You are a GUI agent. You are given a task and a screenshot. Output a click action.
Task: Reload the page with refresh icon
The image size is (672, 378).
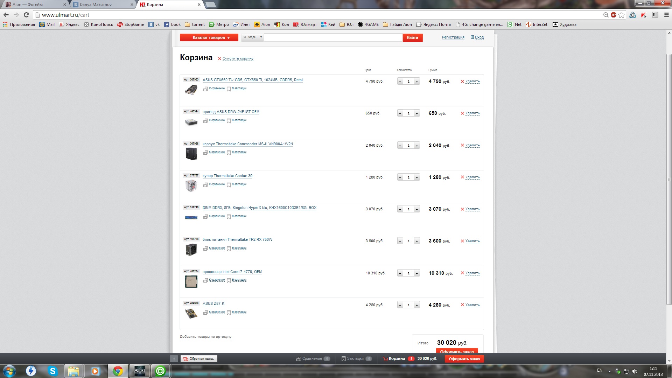[26, 15]
